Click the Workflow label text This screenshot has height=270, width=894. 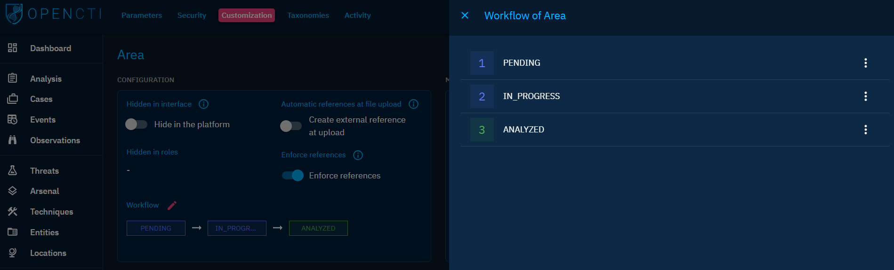tap(143, 205)
